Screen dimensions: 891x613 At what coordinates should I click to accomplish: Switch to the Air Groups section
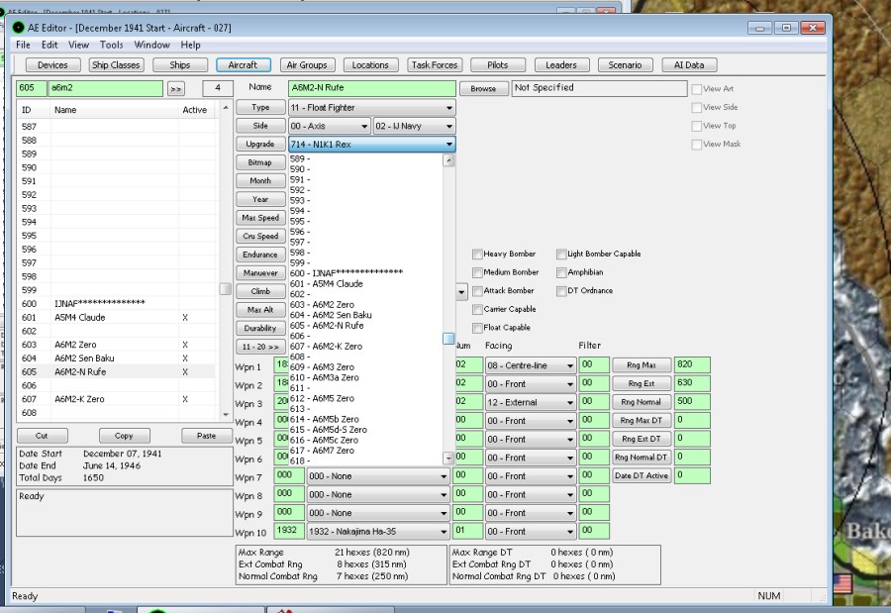[x=306, y=65]
